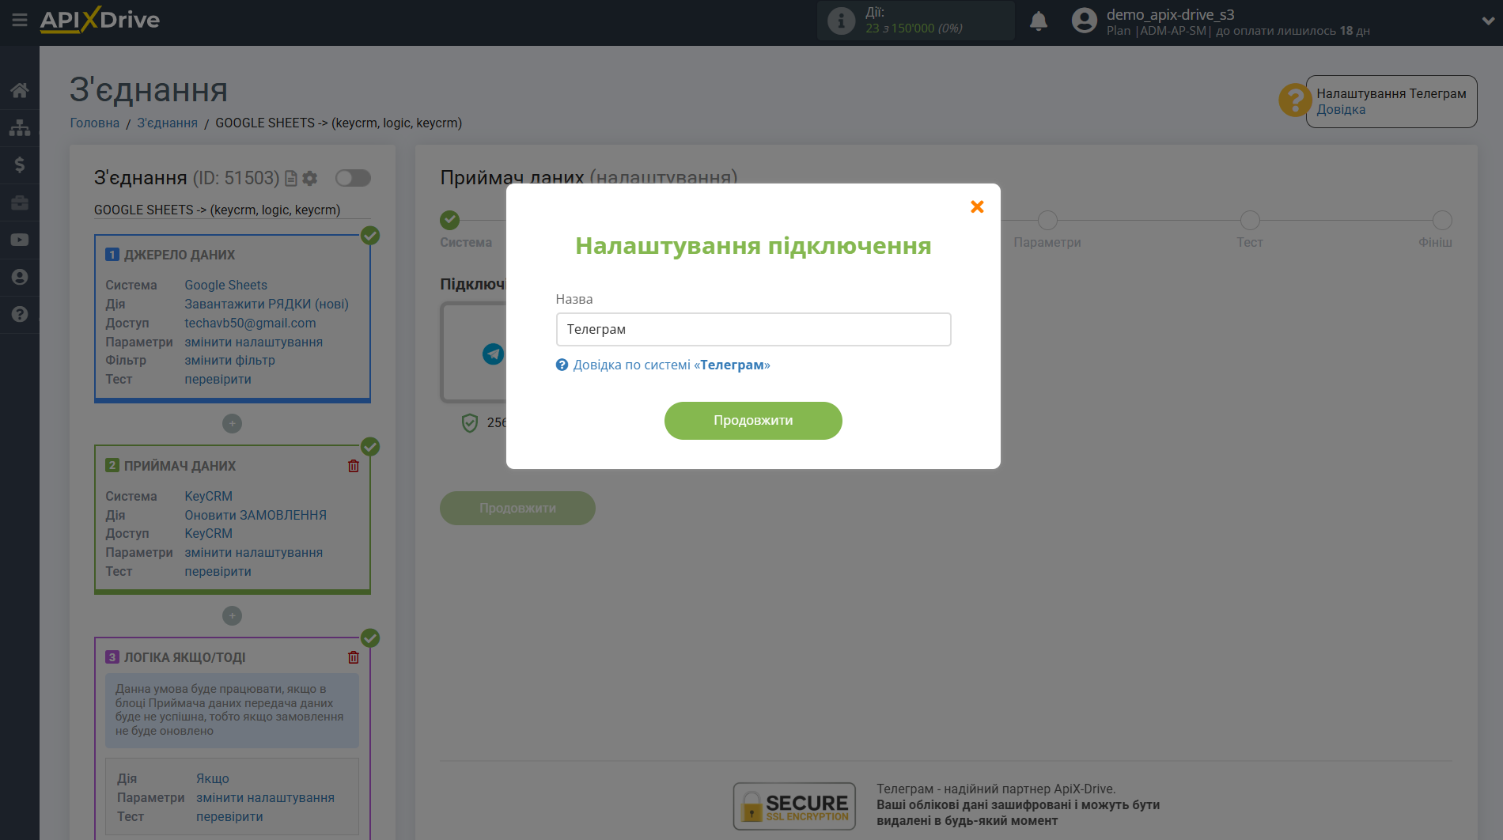Go to the З'єднання breadcrumb link

[x=168, y=123]
